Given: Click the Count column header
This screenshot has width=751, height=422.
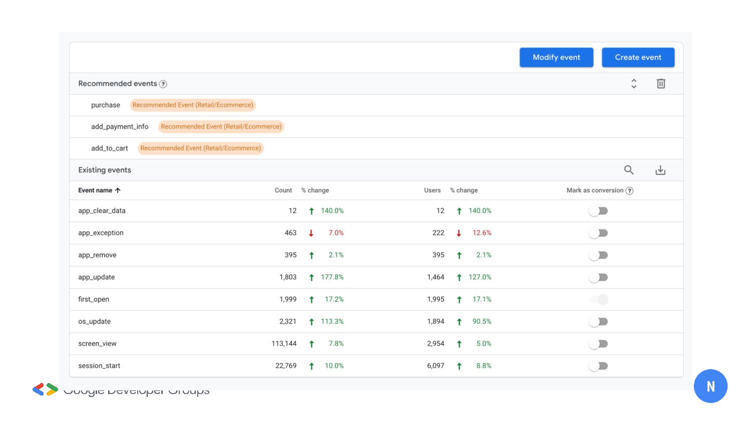Looking at the screenshot, I should click(x=283, y=190).
